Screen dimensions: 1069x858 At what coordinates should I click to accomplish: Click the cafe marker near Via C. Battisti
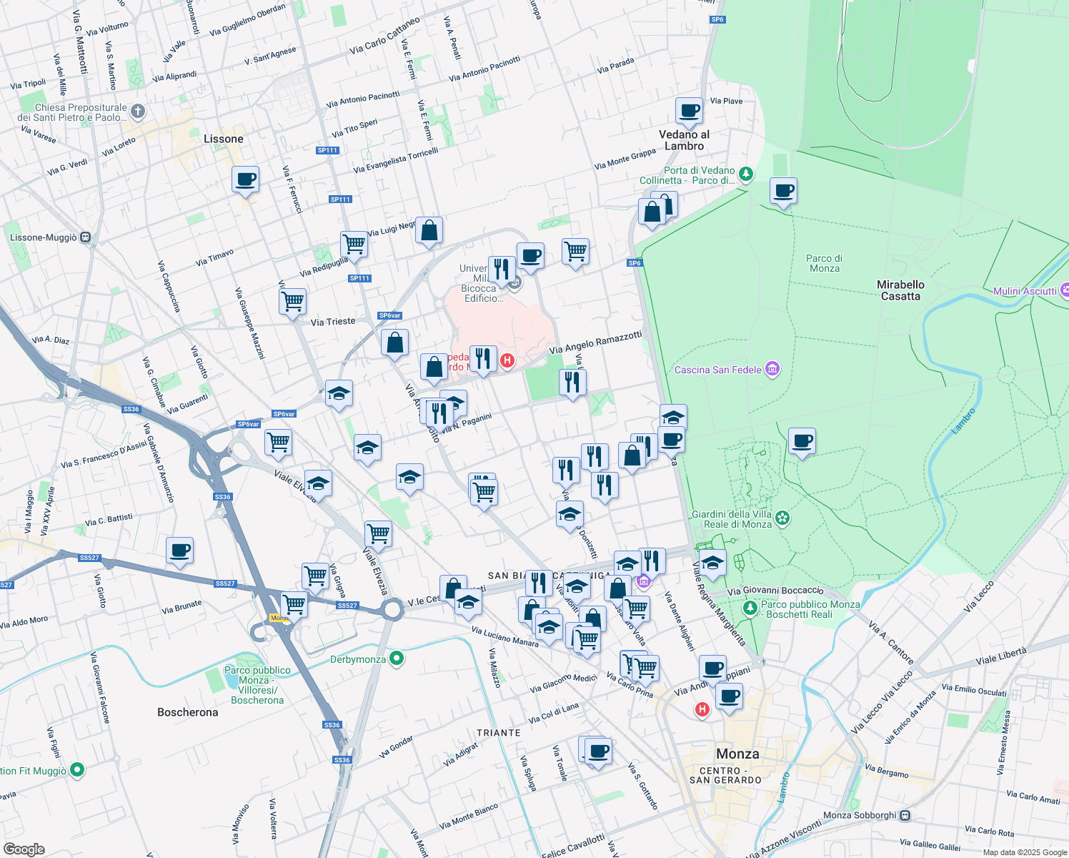(x=179, y=551)
